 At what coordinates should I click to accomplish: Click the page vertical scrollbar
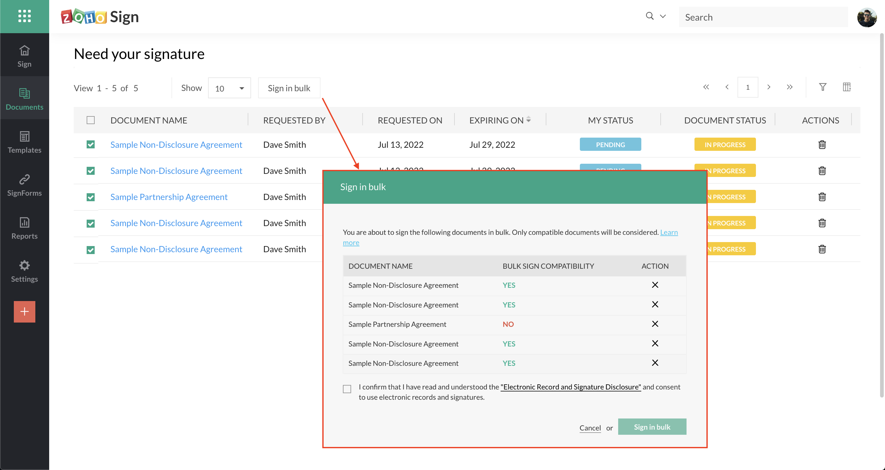(x=882, y=216)
